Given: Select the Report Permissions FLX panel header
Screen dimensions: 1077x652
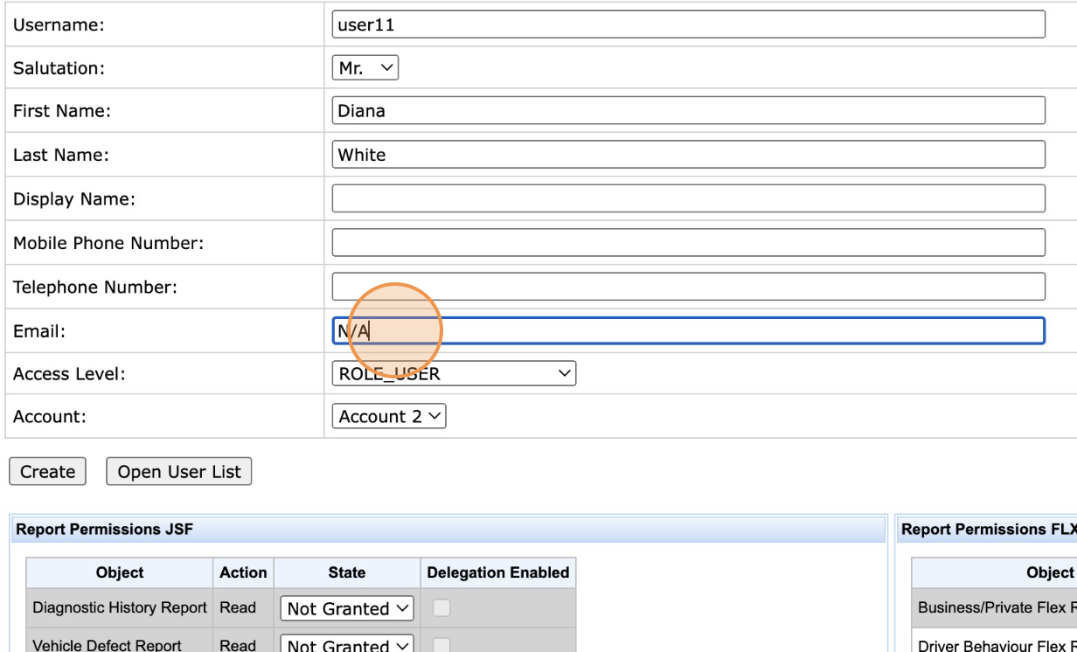Looking at the screenshot, I should pyautogui.click(x=988, y=530).
